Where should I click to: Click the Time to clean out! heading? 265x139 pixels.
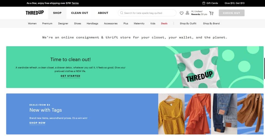click(x=70, y=59)
